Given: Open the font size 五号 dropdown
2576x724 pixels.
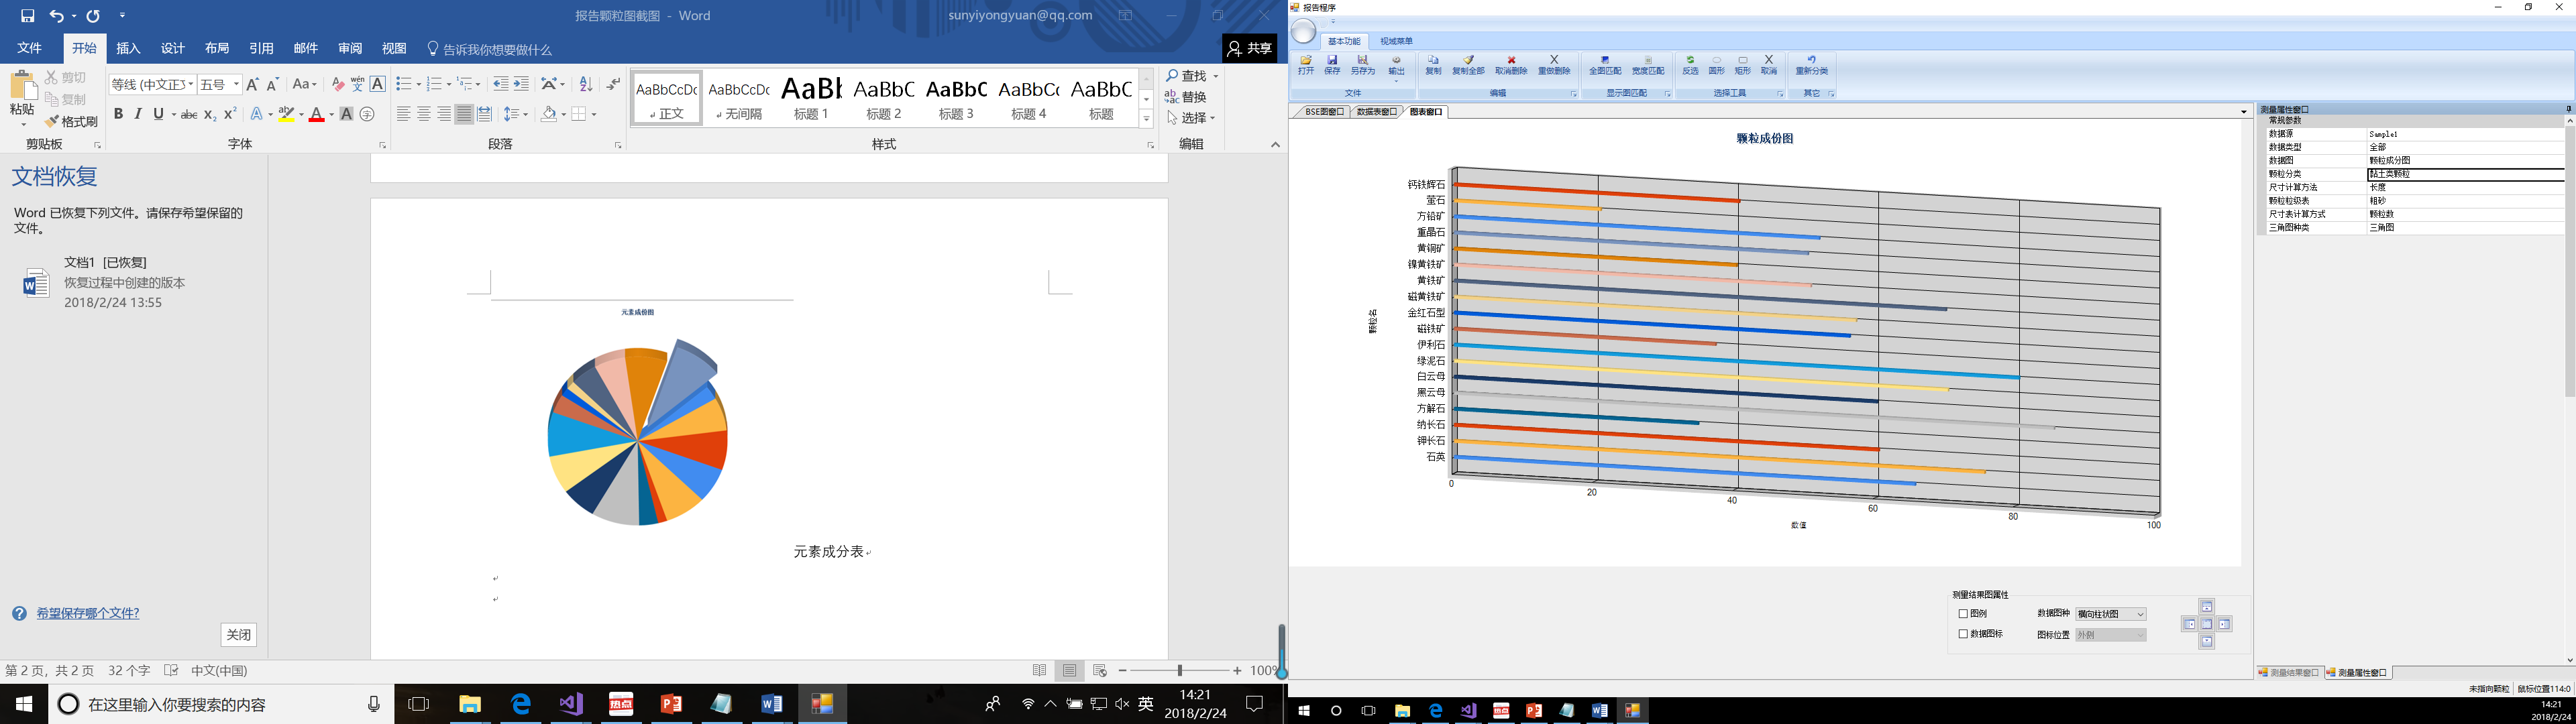Looking at the screenshot, I should click(236, 85).
